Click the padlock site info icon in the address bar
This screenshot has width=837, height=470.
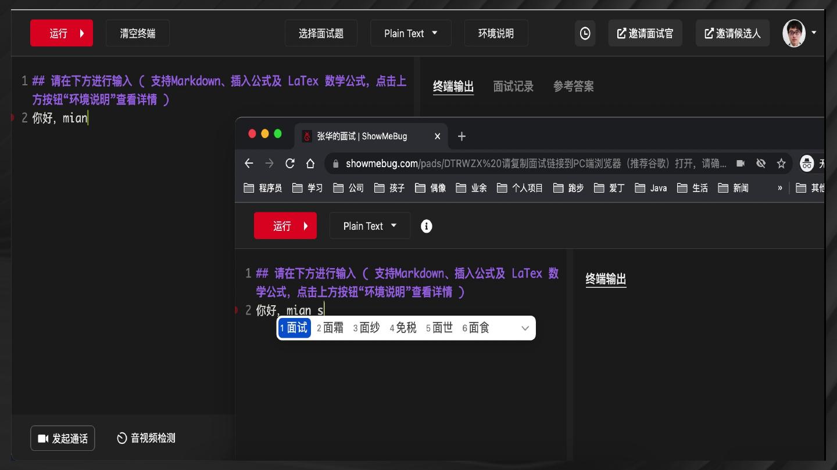tap(335, 164)
